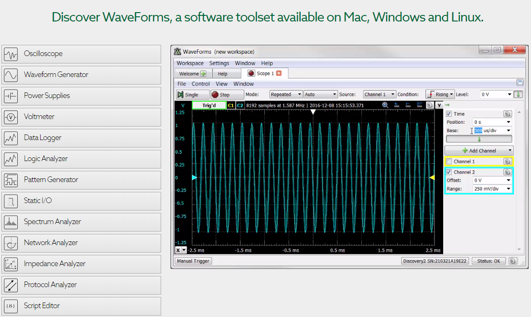This screenshot has width=531, height=317.
Task: Open the Channel 2 settings gear
Action: coord(507,172)
